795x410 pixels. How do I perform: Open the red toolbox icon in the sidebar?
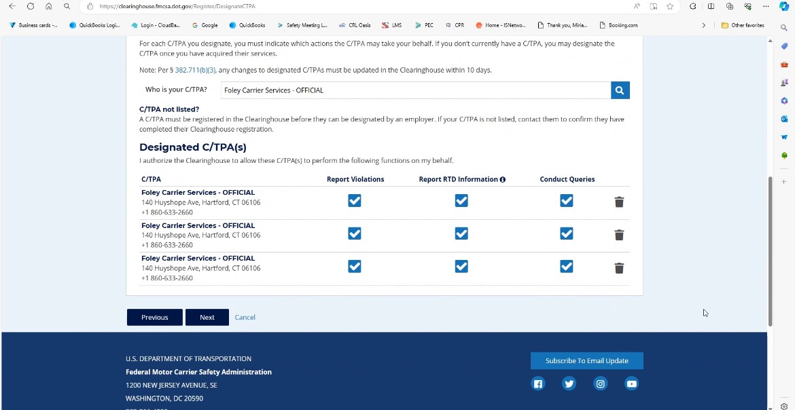[x=784, y=64]
